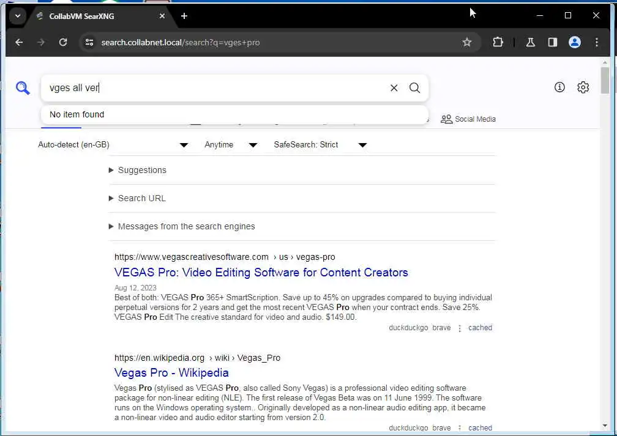617x436 pixels.
Task: Click the browser back arrow
Action: 19,42
